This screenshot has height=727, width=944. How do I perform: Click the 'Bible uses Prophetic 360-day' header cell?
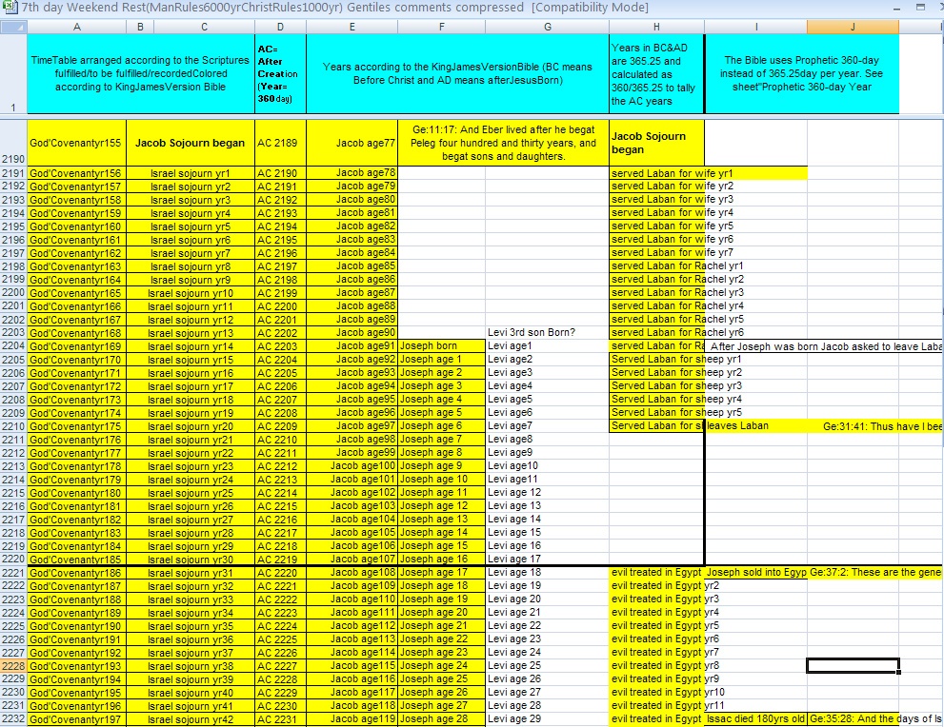[801, 74]
